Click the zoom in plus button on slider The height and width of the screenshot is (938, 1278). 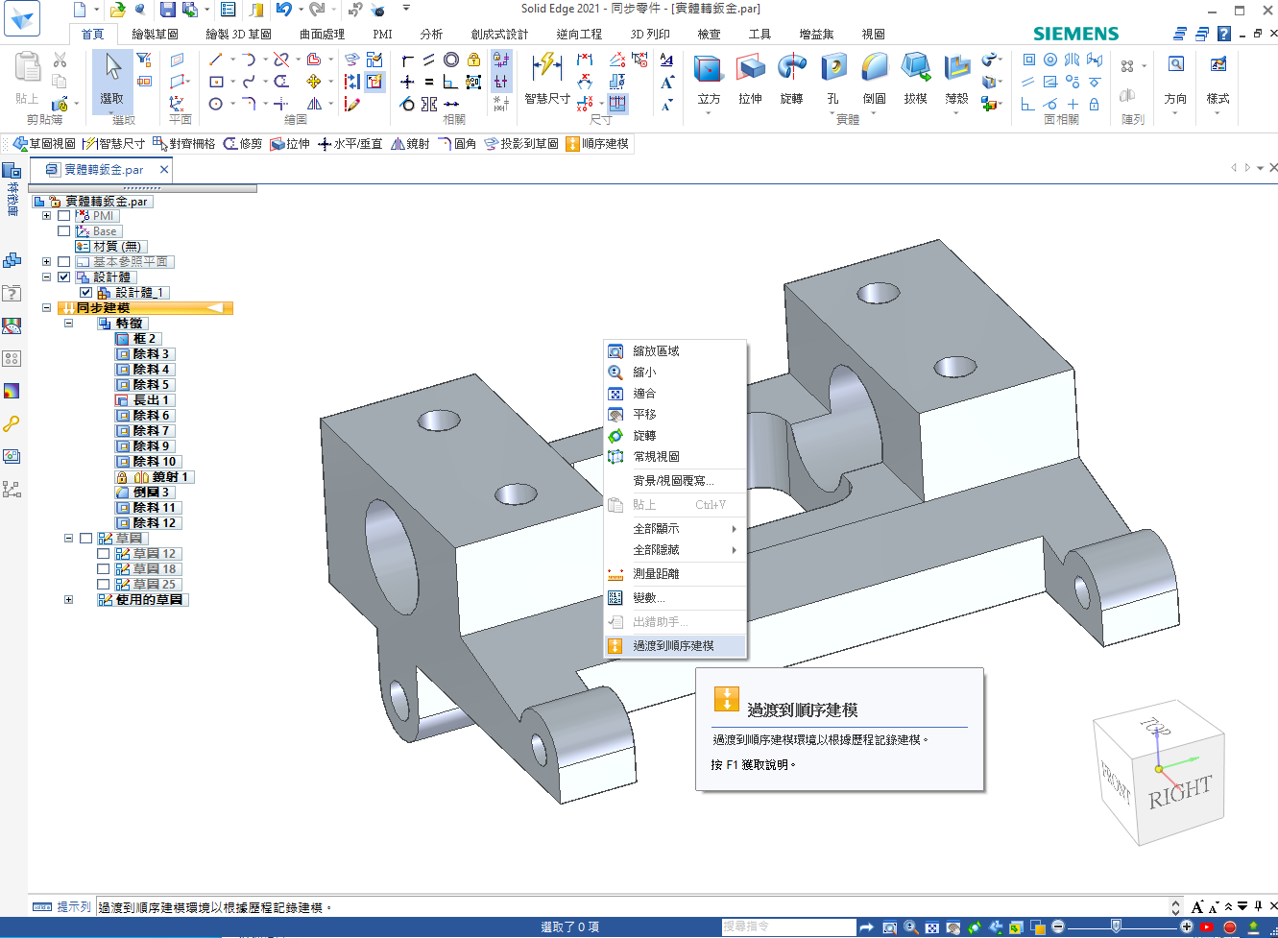tap(1187, 926)
